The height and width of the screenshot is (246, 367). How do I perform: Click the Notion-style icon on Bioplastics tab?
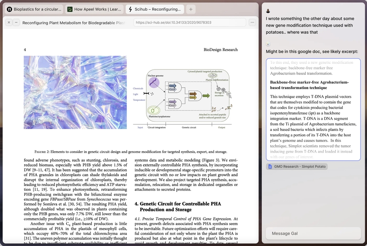[x=10, y=10]
